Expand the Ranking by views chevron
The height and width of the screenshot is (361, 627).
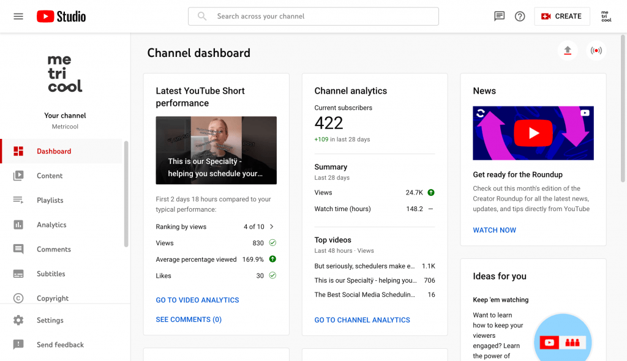pyautogui.click(x=272, y=226)
